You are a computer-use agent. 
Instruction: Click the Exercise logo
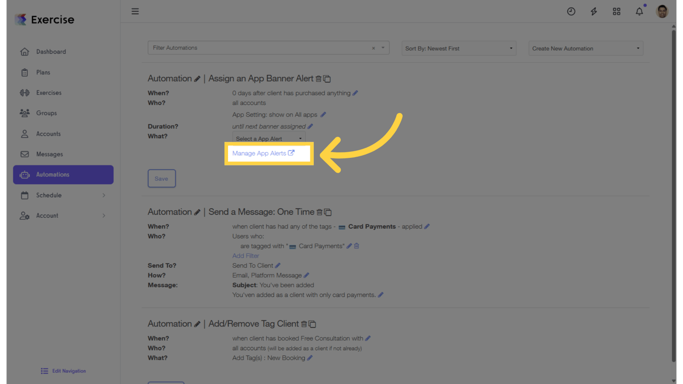pyautogui.click(x=45, y=19)
